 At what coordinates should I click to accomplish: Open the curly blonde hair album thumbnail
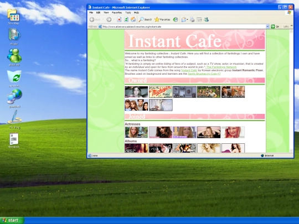pos(209,148)
